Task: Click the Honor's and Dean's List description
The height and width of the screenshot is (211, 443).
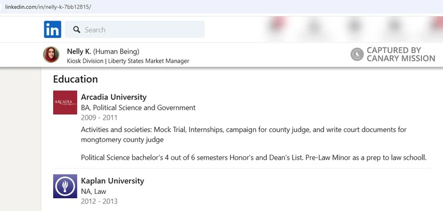Action: (254, 157)
